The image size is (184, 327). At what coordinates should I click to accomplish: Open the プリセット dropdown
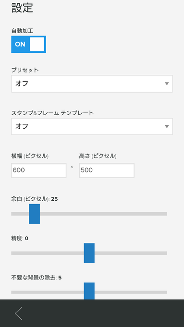[92, 84]
